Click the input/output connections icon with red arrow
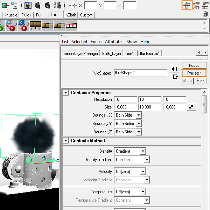Viewport: 210px width, 210px height. point(5,5)
